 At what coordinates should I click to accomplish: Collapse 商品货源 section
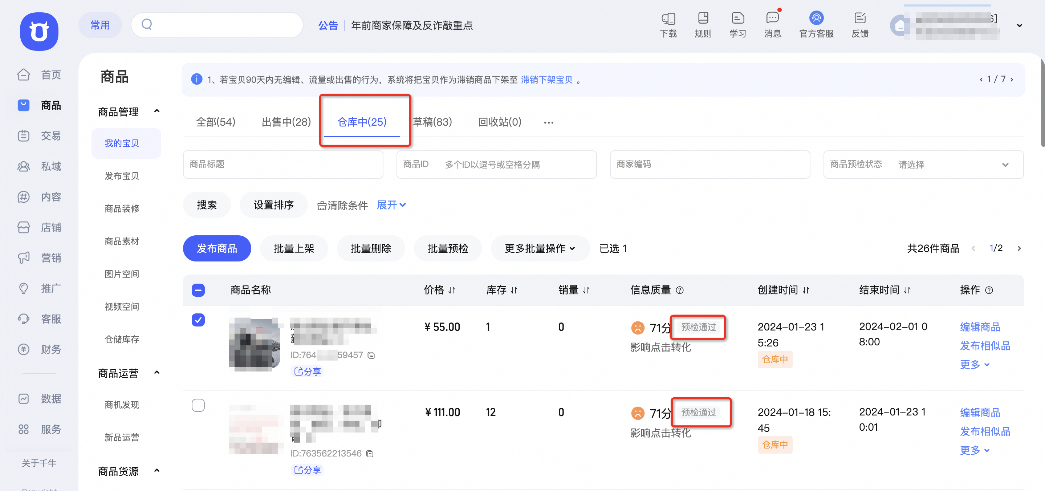[157, 471]
